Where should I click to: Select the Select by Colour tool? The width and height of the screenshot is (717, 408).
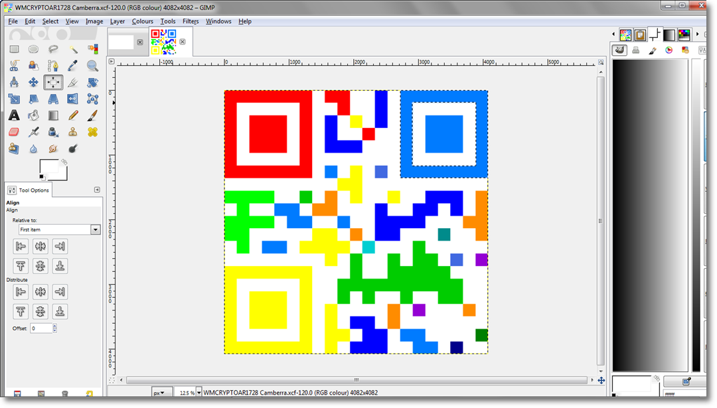[92, 49]
